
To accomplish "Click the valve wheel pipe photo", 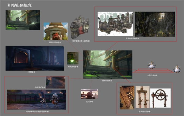I will pos(160,98).
